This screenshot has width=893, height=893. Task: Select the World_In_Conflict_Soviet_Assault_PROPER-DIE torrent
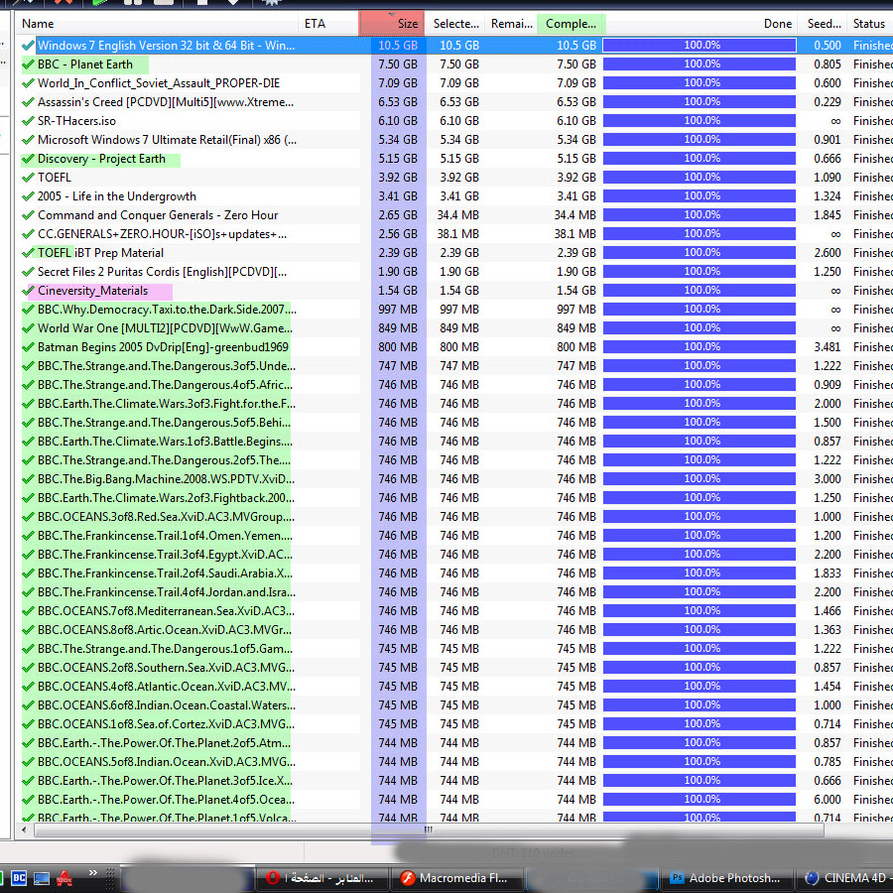159,83
